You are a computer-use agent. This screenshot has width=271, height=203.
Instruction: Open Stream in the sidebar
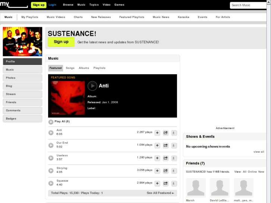(x=22, y=94)
